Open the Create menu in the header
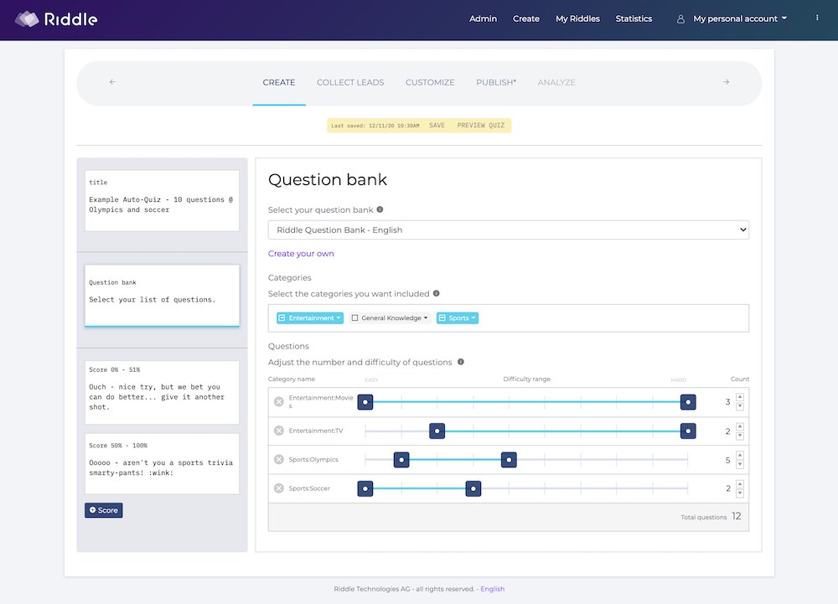 pyautogui.click(x=526, y=18)
